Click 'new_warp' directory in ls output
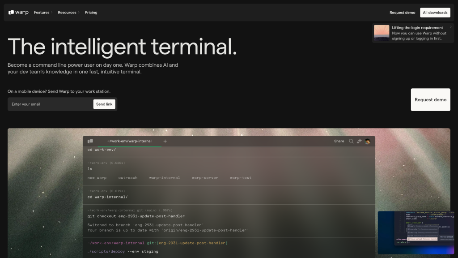This screenshot has height=258, width=458. [x=97, y=177]
